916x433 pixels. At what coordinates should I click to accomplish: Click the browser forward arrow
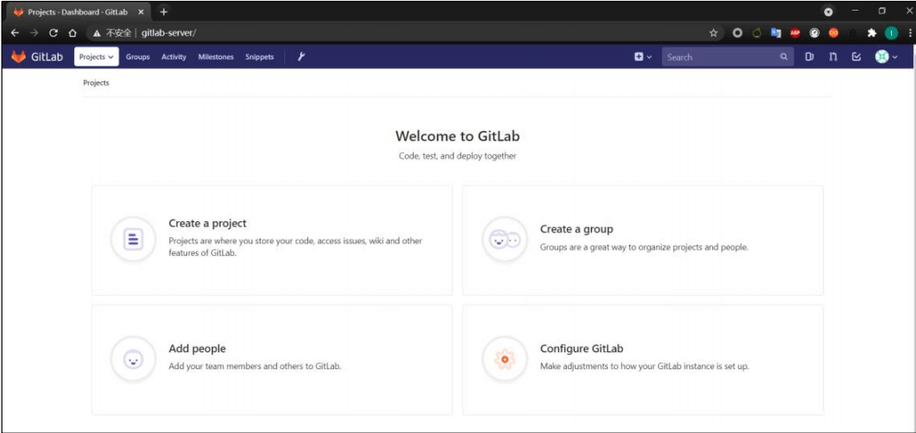pyautogui.click(x=34, y=34)
